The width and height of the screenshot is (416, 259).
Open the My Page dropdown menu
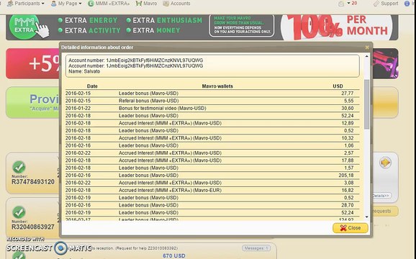point(66,4)
